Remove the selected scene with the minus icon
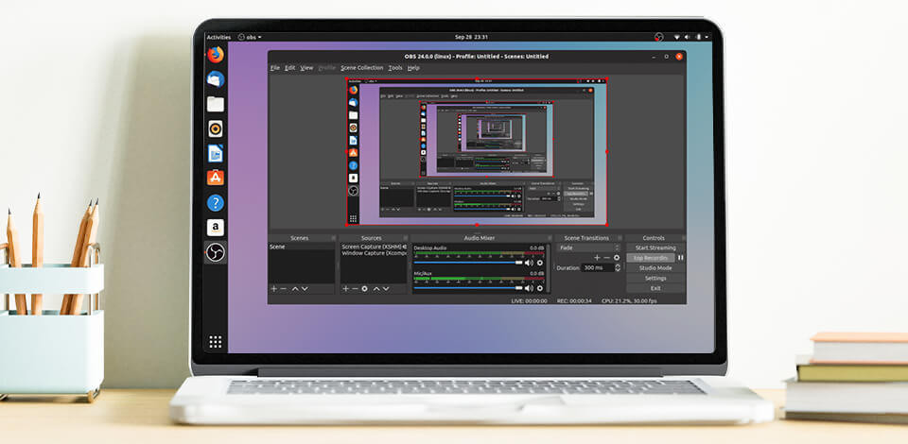908x444 pixels. click(284, 288)
